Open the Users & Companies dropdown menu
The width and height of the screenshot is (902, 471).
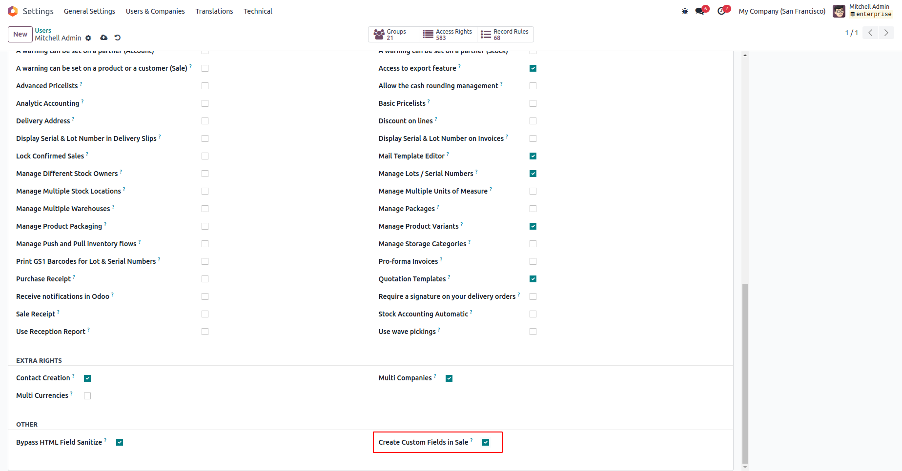pyautogui.click(x=155, y=11)
